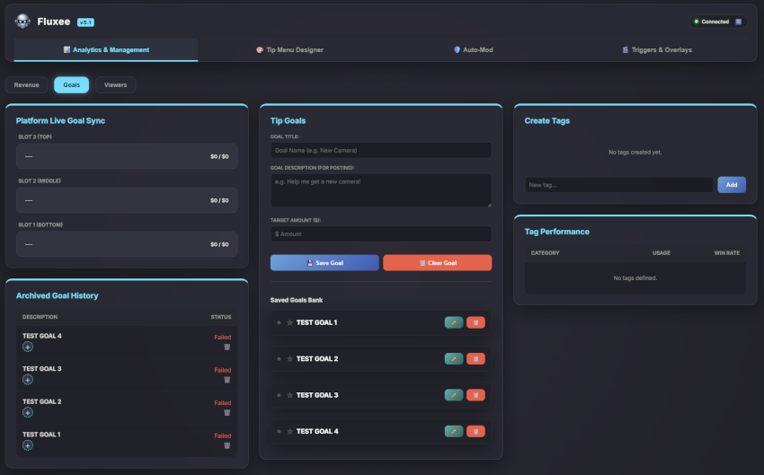Click the WIN RATE column header

coord(726,253)
